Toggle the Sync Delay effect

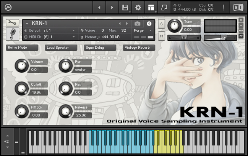tap(100, 48)
